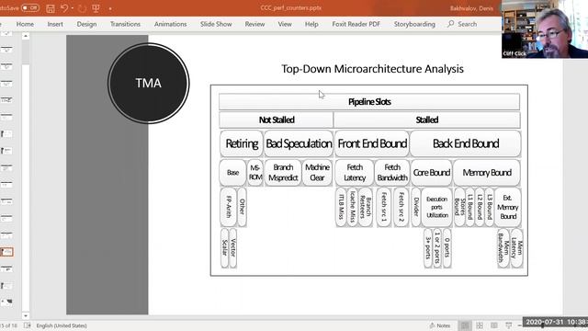Click the Base box under Retiring

tap(232, 173)
